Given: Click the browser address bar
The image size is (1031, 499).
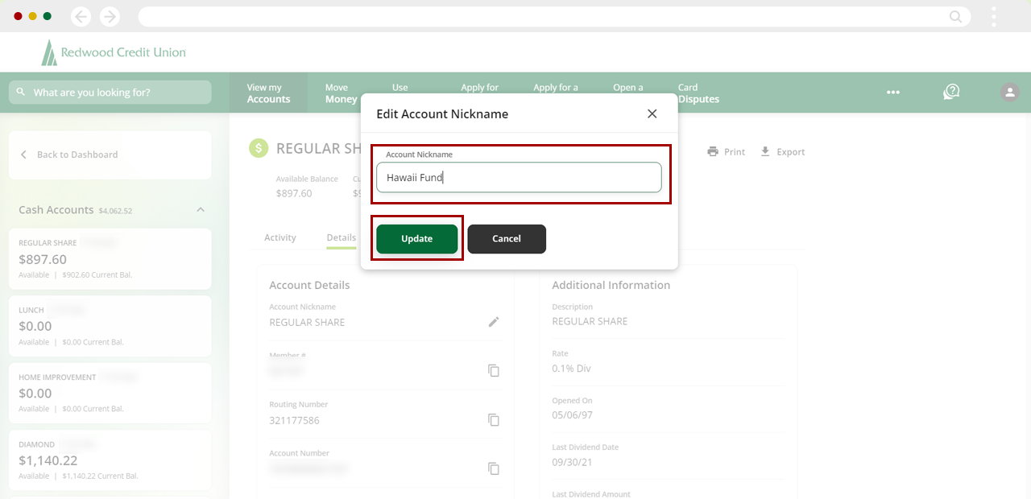Looking at the screenshot, I should (x=554, y=16).
